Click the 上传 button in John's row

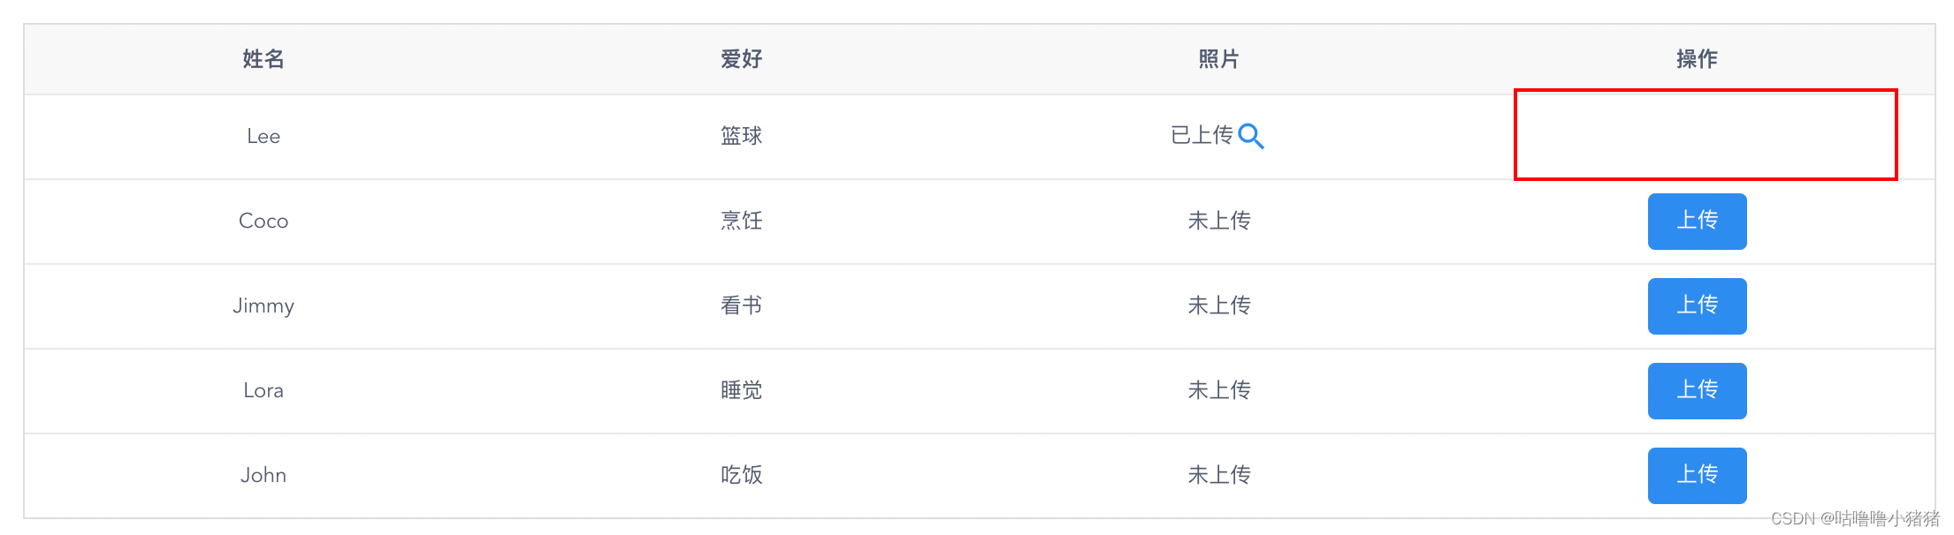1697,475
